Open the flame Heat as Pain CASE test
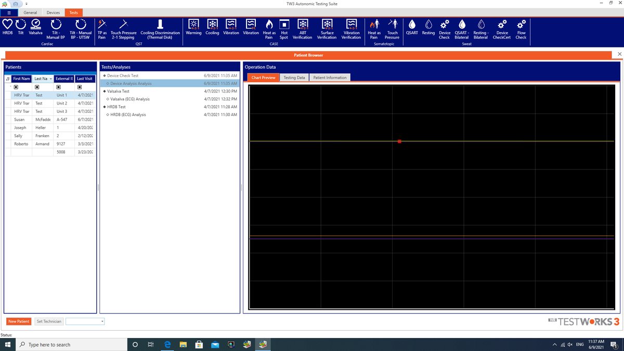Viewport: 624px width, 351px height. pyautogui.click(x=269, y=29)
